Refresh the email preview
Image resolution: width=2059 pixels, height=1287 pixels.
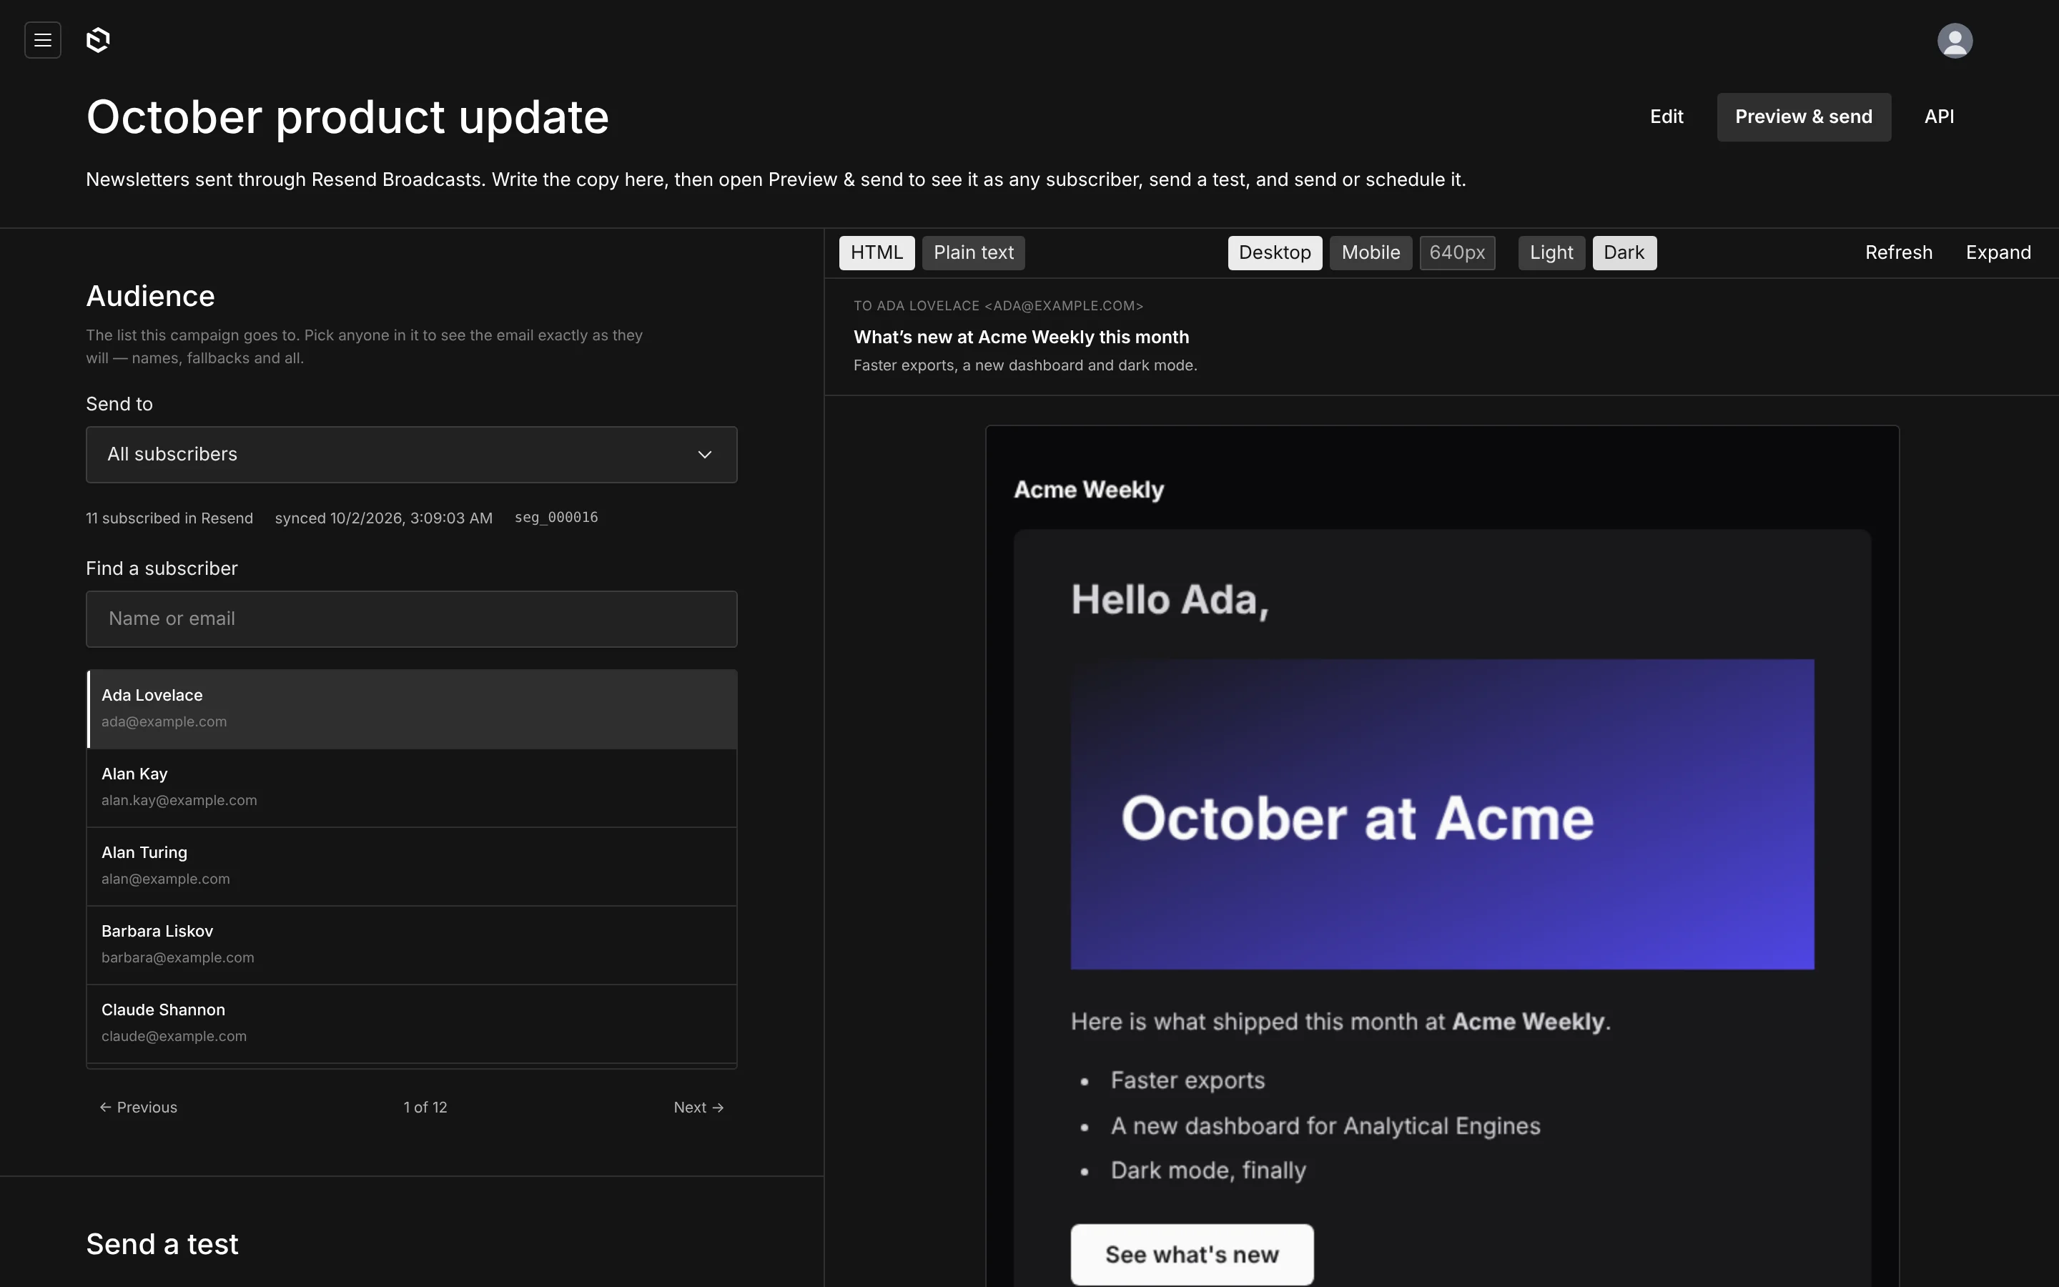[x=1898, y=253]
